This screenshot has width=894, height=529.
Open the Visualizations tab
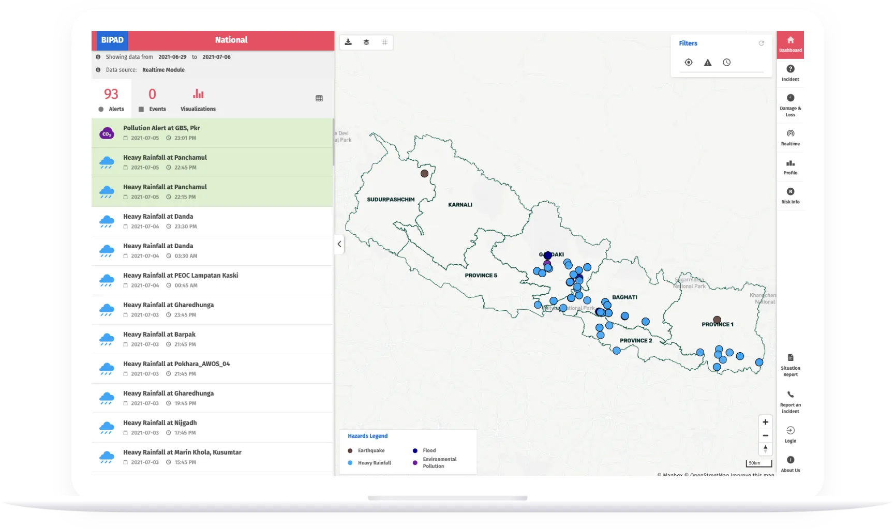tap(198, 99)
